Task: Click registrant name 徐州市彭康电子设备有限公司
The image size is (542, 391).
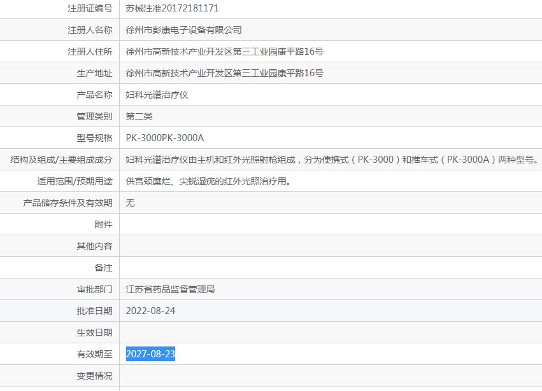Action: click(183, 30)
